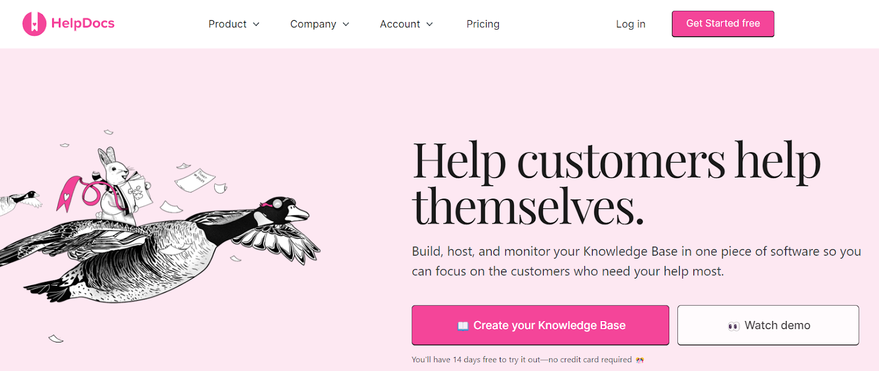Select the HelpDocs wordmark in navbar
Viewport: 879px width, 371px height.
click(x=82, y=23)
